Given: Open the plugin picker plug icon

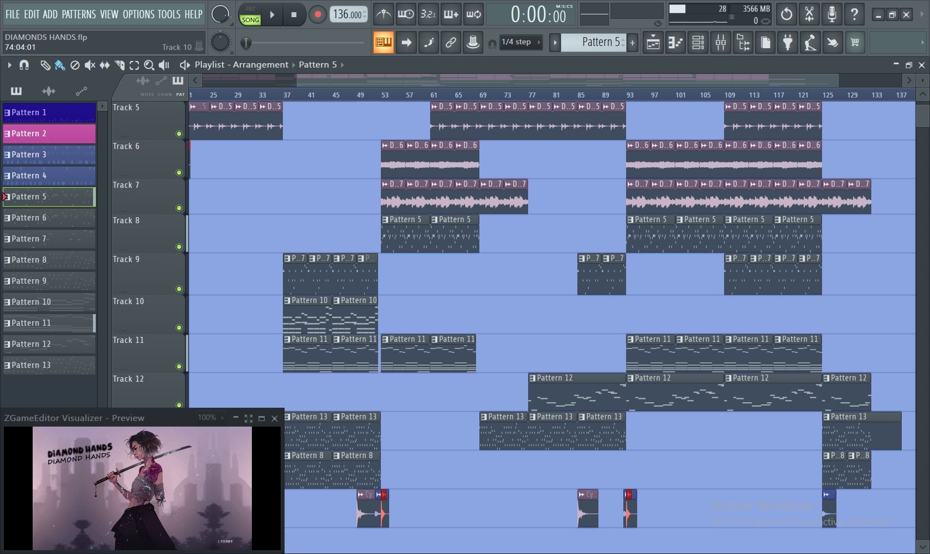Looking at the screenshot, I should click(788, 42).
